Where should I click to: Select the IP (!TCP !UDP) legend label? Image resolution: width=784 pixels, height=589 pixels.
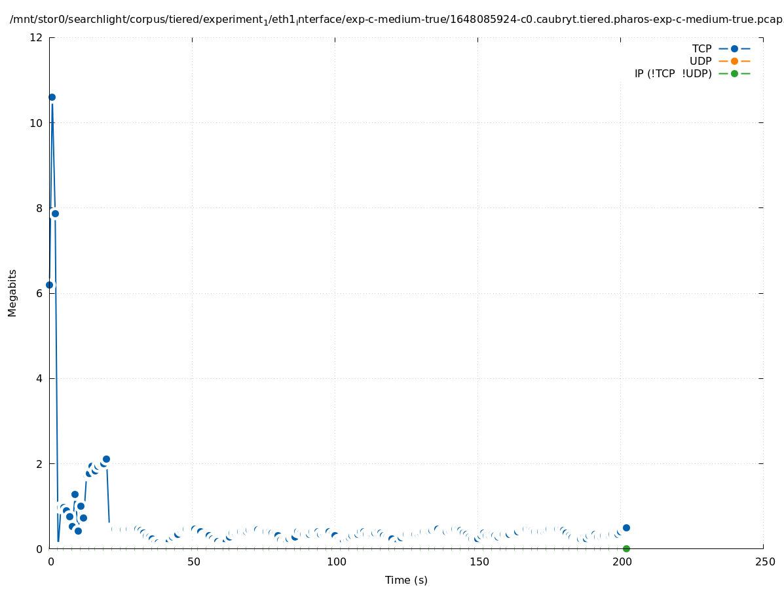(x=673, y=73)
